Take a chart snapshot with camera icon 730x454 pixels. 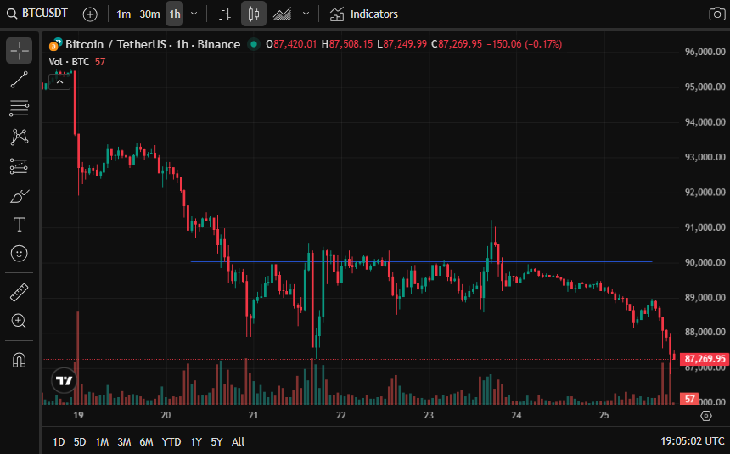point(716,14)
